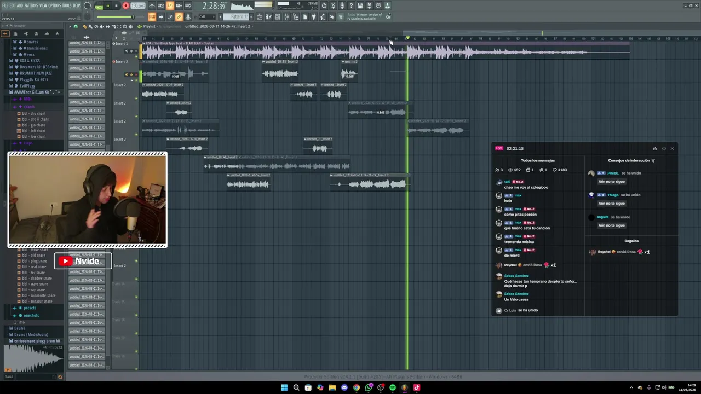Viewport: 701px width, 394px height.
Task: Open the help question mark icon
Action: pyautogui.click(x=351, y=6)
